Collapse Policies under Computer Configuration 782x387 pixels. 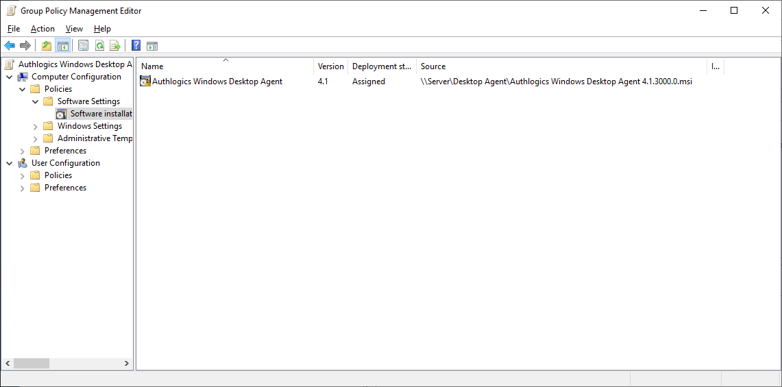[x=23, y=89]
